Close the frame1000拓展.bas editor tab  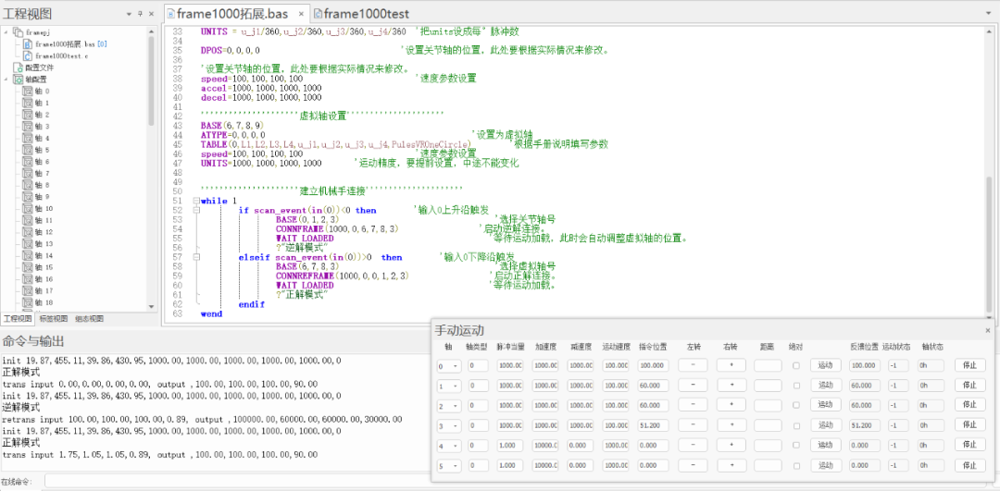[302, 14]
